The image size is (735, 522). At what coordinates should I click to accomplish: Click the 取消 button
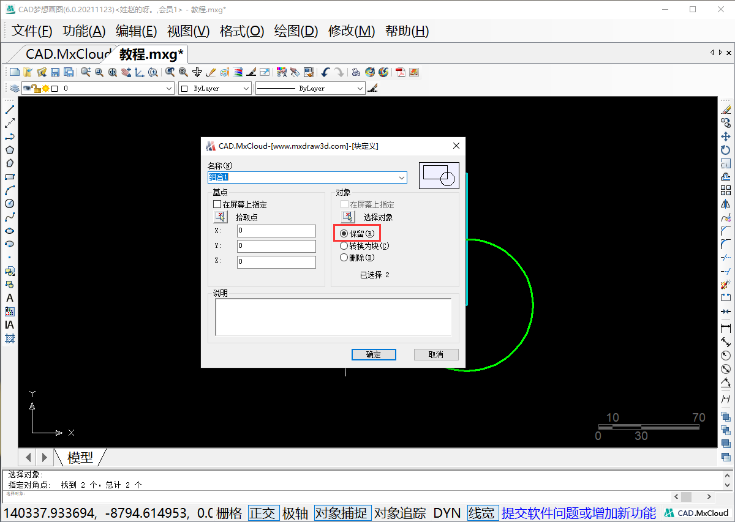coord(436,354)
